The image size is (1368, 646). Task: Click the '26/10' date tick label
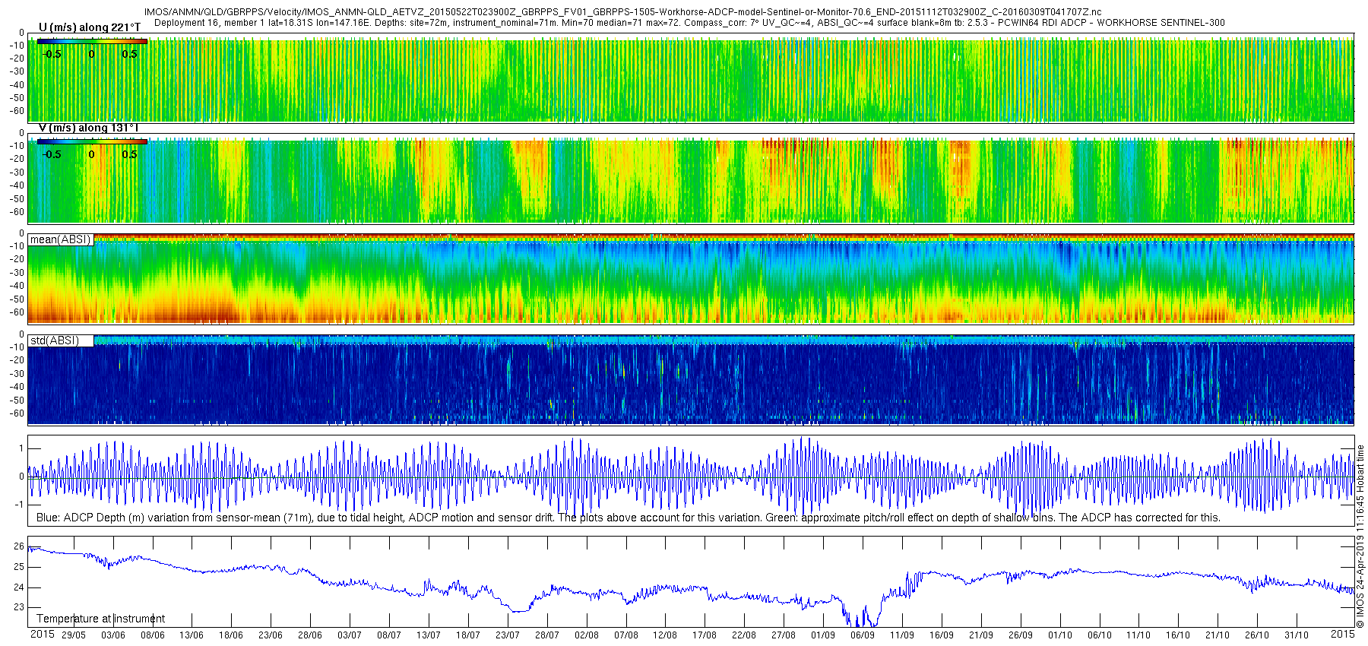click(1257, 635)
